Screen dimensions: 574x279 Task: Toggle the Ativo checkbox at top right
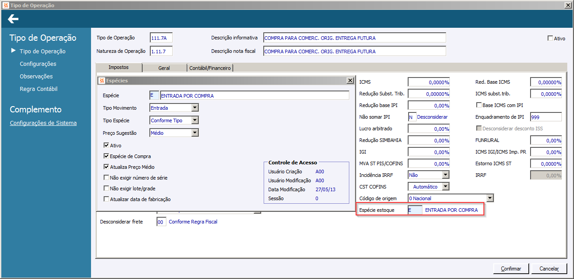tap(550, 39)
